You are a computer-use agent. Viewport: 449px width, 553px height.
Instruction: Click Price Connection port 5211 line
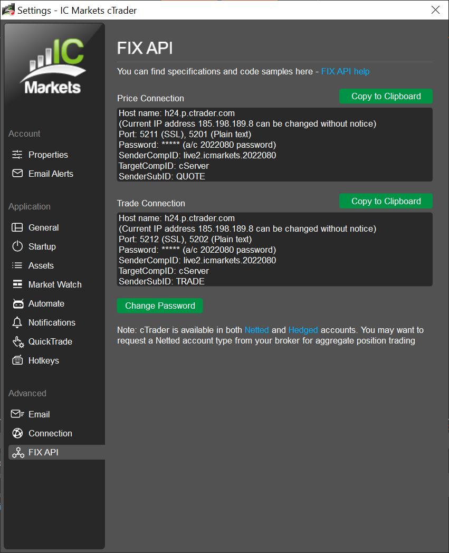pyautogui.click(x=185, y=135)
